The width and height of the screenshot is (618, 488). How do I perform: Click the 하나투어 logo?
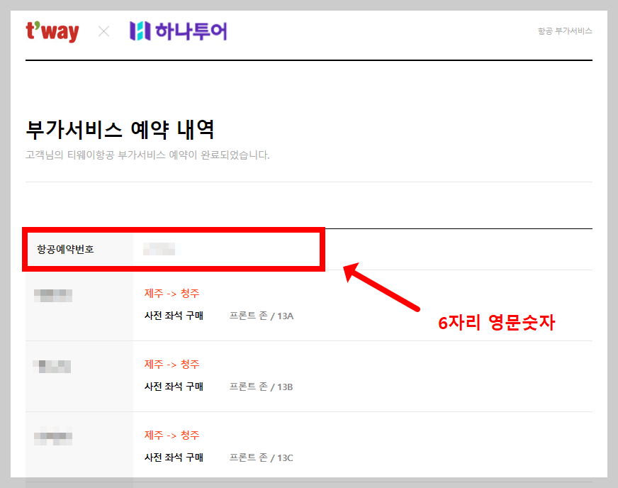click(178, 30)
